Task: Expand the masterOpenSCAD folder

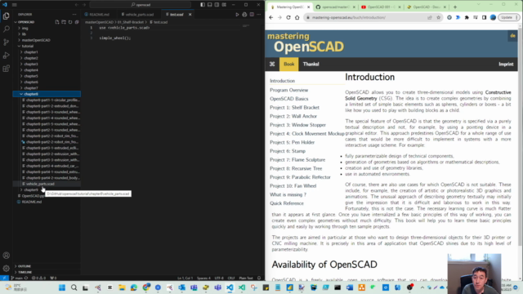Action: [36, 40]
